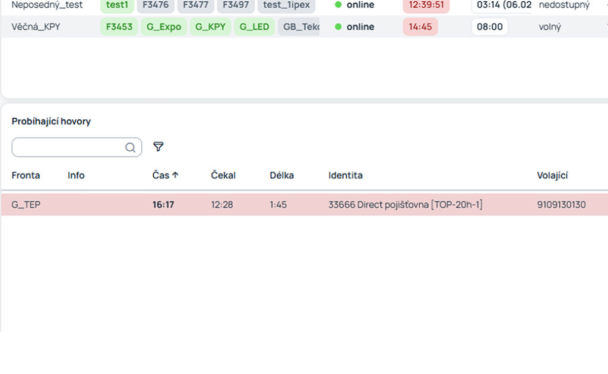Screen dimensions: 608x374
Task: Click caller number 9109130130
Action: point(561,205)
